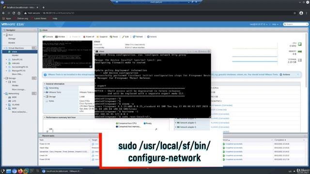Expand the AccountingPC-01 tree node
Image resolution: width=310 pixels, height=174 pixels.
(x=6, y=67)
